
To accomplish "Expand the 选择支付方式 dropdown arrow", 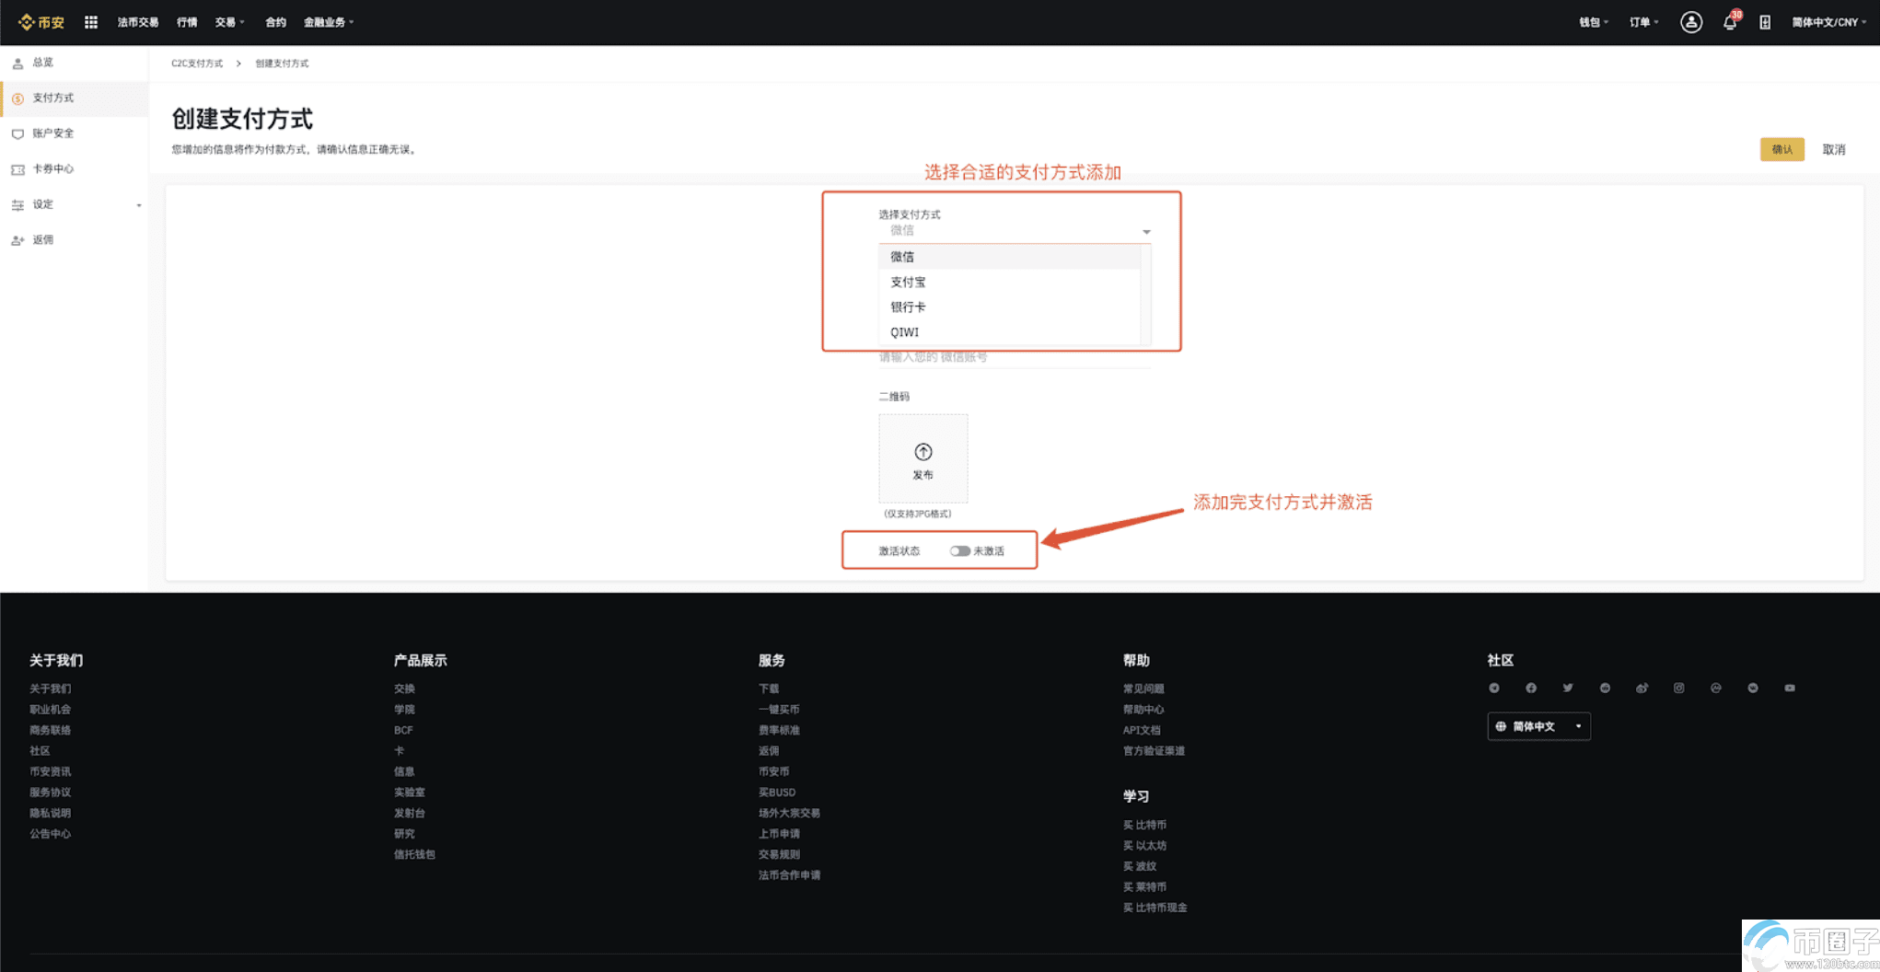I will tap(1146, 232).
